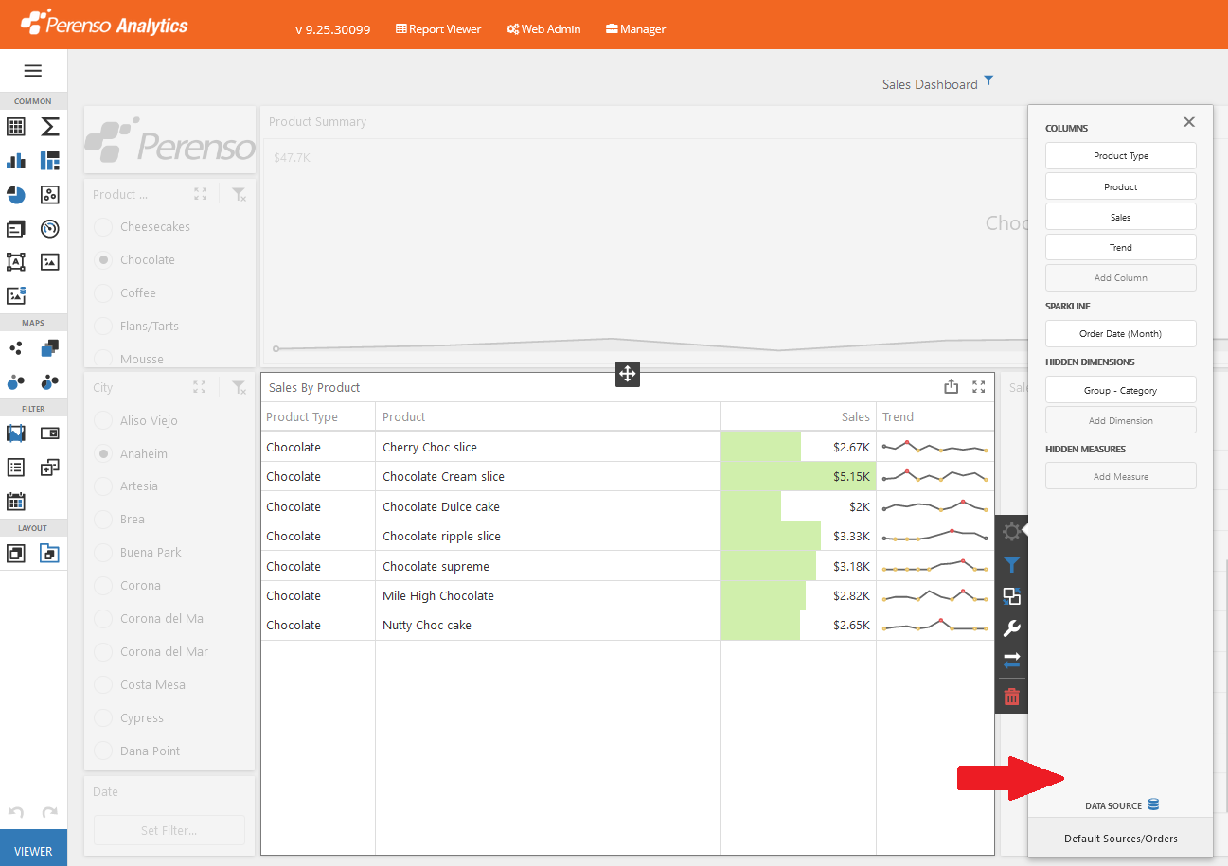Select Default Sources/Orders data source

coord(1120,839)
